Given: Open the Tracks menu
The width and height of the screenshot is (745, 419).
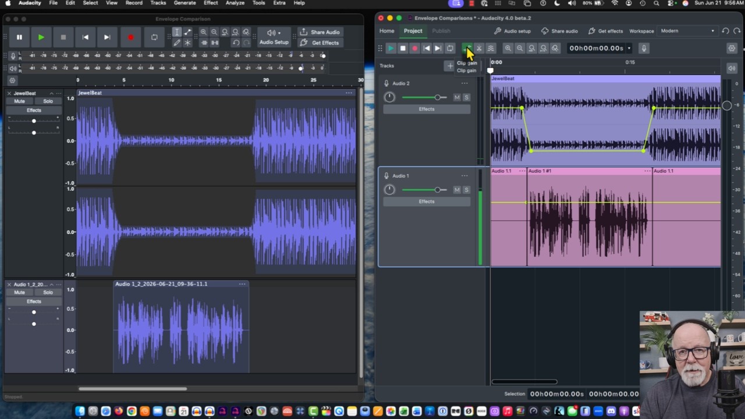Looking at the screenshot, I should (x=158, y=3).
